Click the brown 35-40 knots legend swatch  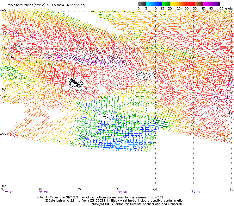click(x=199, y=4)
